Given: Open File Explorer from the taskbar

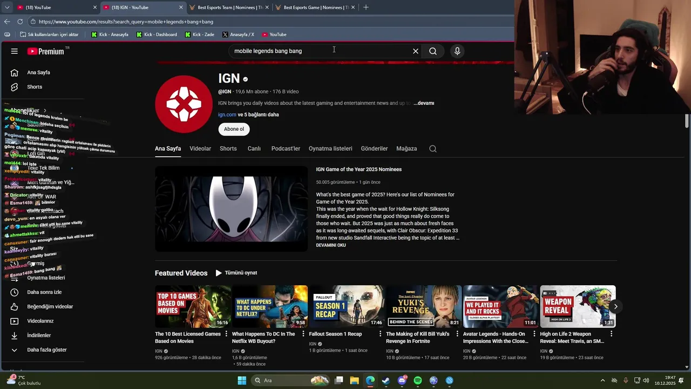Looking at the screenshot, I should click(x=354, y=380).
